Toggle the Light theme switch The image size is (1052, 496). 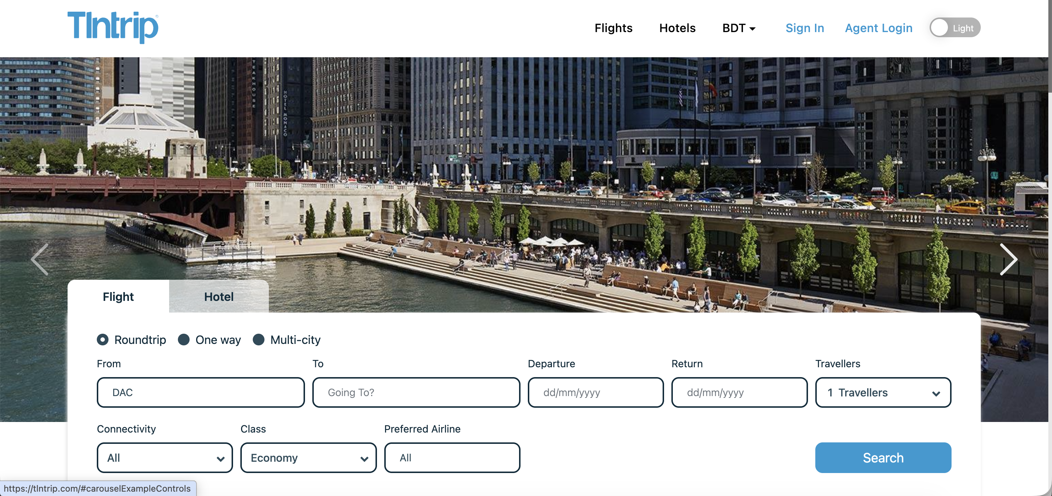(x=954, y=28)
